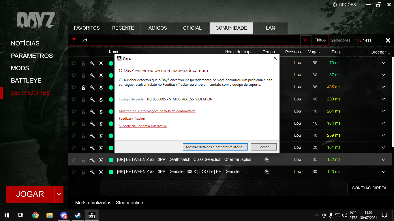Screen dimensions: 394x221
Task: Open PARÂMETROS in the sidebar
Action: point(32,56)
